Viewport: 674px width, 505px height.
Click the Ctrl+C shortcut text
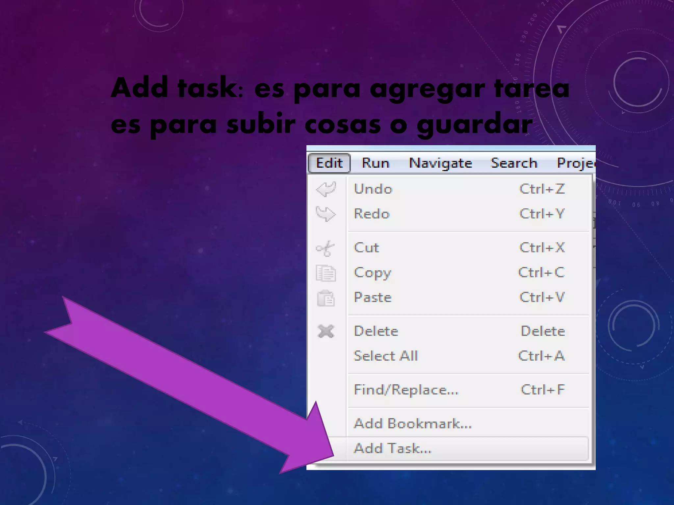(x=541, y=273)
